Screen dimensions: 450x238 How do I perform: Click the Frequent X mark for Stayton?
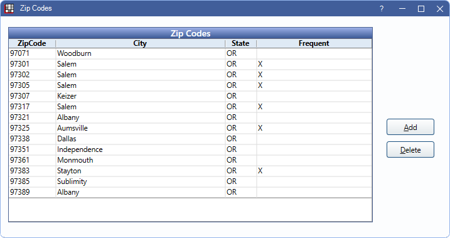pos(260,171)
